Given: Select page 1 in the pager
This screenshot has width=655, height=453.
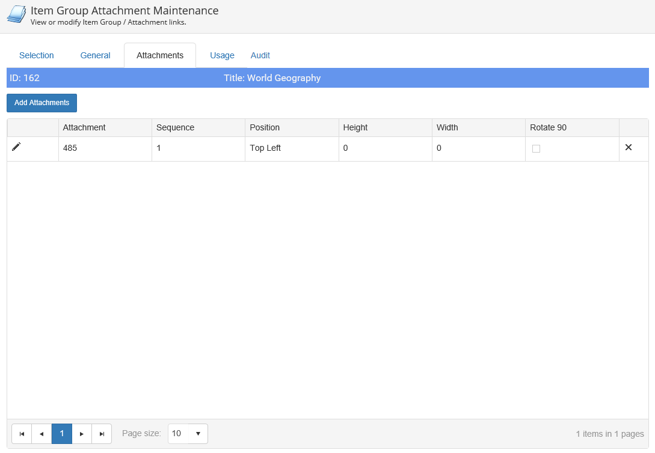Looking at the screenshot, I should (62, 434).
